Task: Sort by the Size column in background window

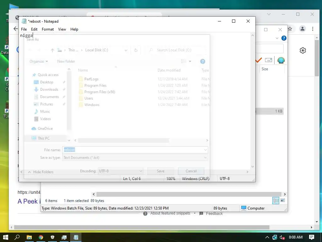Action: [x=265, y=69]
